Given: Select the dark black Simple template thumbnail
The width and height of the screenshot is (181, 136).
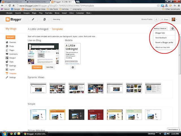Looking at the screenshot, I should 76,114.
